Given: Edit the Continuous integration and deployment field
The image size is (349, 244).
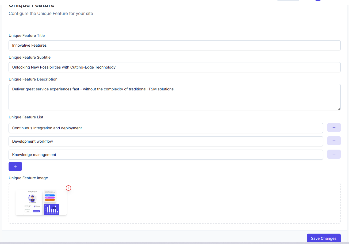Looking at the screenshot, I should [166, 128].
